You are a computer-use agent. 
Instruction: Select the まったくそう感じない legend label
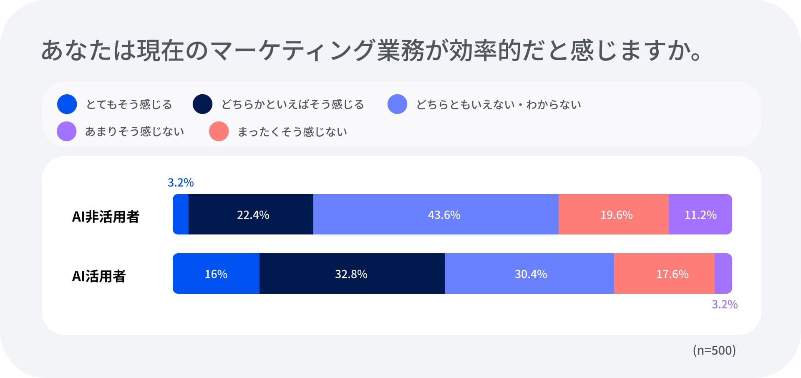pyautogui.click(x=292, y=132)
